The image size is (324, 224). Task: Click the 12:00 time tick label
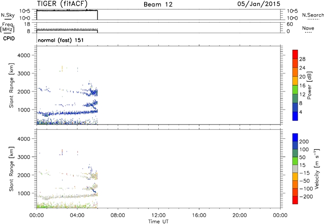click(x=158, y=216)
